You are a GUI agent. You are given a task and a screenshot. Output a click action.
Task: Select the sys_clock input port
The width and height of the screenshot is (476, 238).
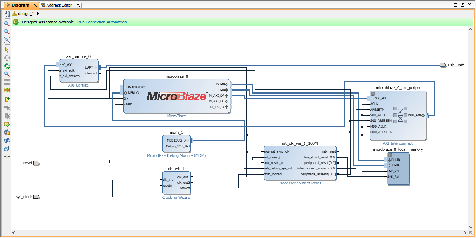36,197
